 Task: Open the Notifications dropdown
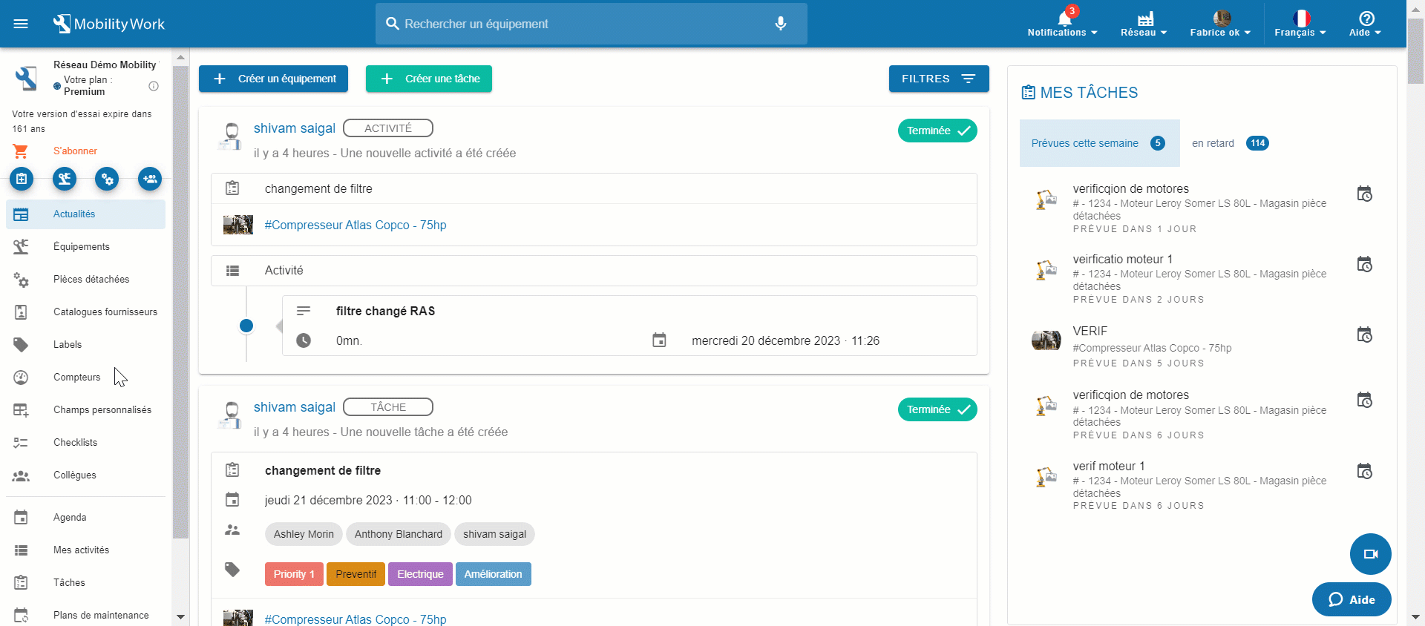[1062, 24]
